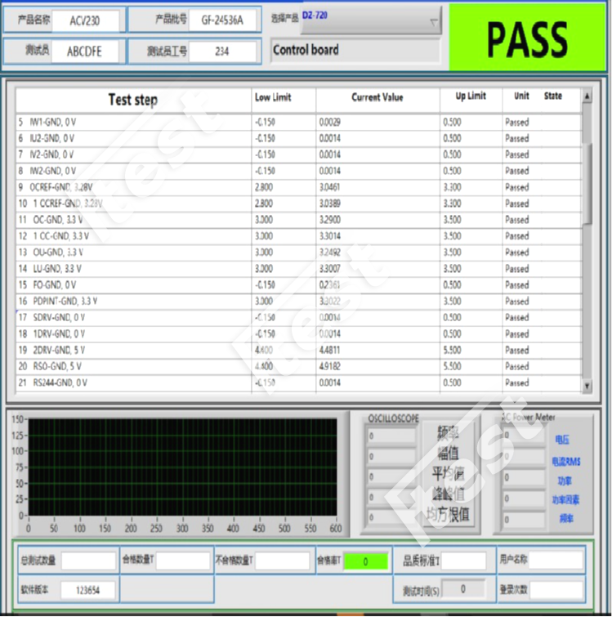This screenshot has height=617, width=612.
Task: Click the user name input field
Action: click(x=555, y=561)
